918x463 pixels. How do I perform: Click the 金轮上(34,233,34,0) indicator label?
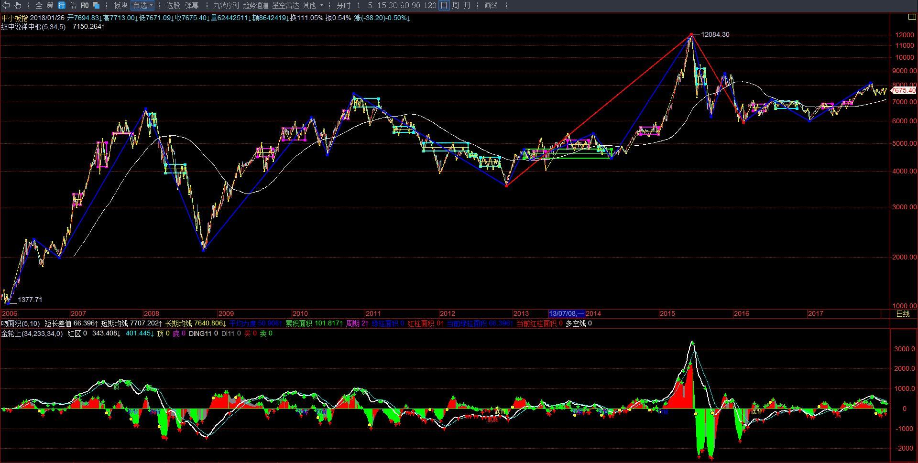(32, 334)
